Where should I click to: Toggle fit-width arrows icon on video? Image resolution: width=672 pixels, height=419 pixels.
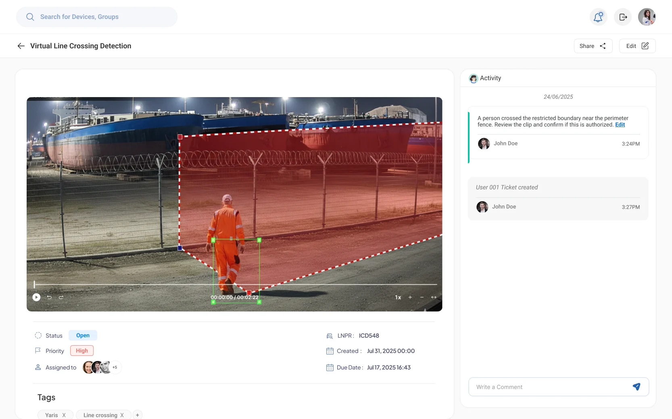pos(434,297)
